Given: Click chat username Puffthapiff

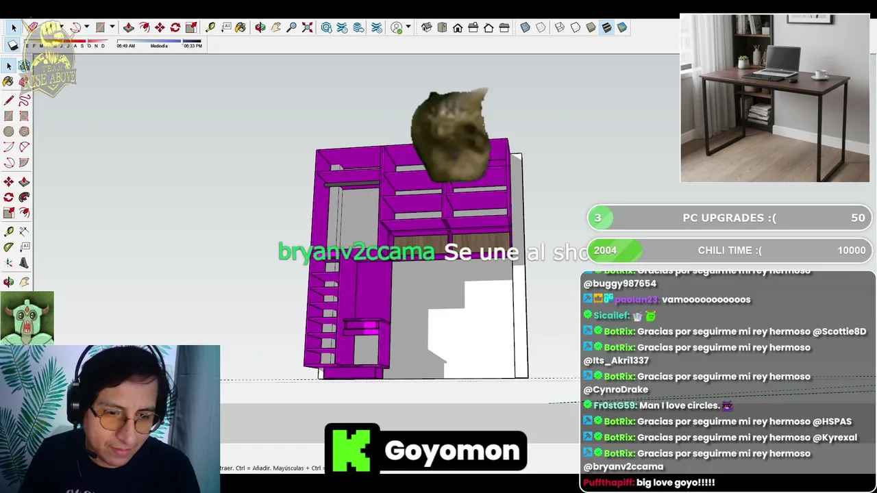Looking at the screenshot, I should point(608,483).
